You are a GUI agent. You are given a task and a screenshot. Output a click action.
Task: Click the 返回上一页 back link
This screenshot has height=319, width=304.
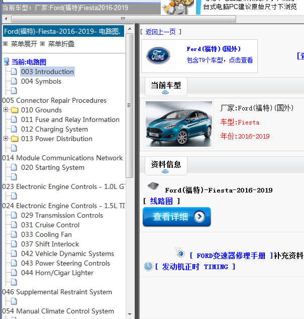coord(161,32)
